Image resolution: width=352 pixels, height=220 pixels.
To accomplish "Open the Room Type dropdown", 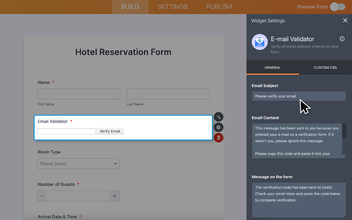I will 78,163.
